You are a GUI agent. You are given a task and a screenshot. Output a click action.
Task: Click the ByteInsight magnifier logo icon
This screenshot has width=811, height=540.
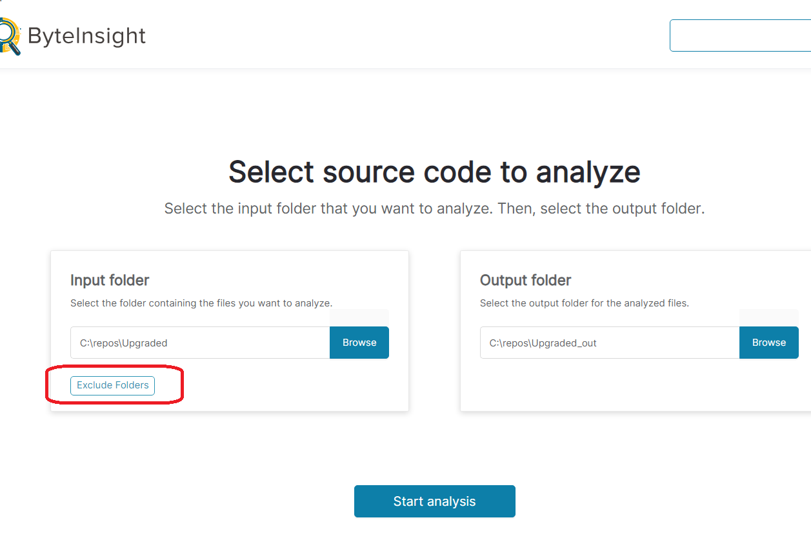(x=9, y=36)
